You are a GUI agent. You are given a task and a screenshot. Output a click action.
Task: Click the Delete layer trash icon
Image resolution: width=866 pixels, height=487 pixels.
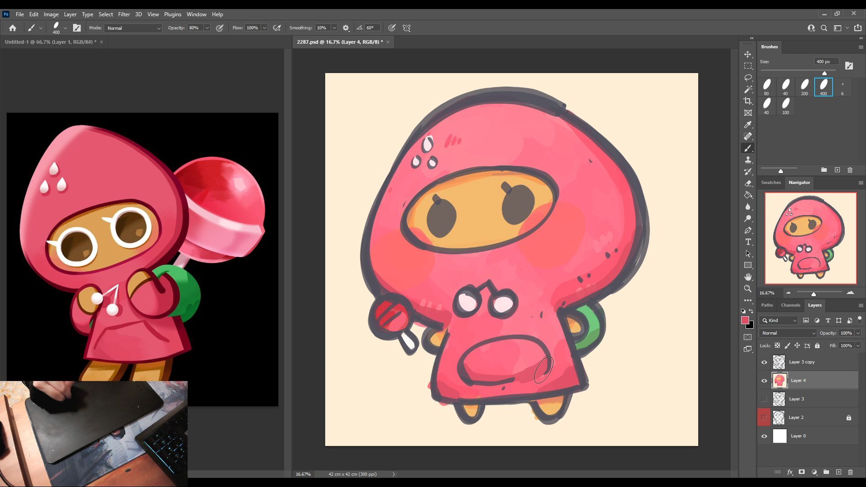pos(850,472)
